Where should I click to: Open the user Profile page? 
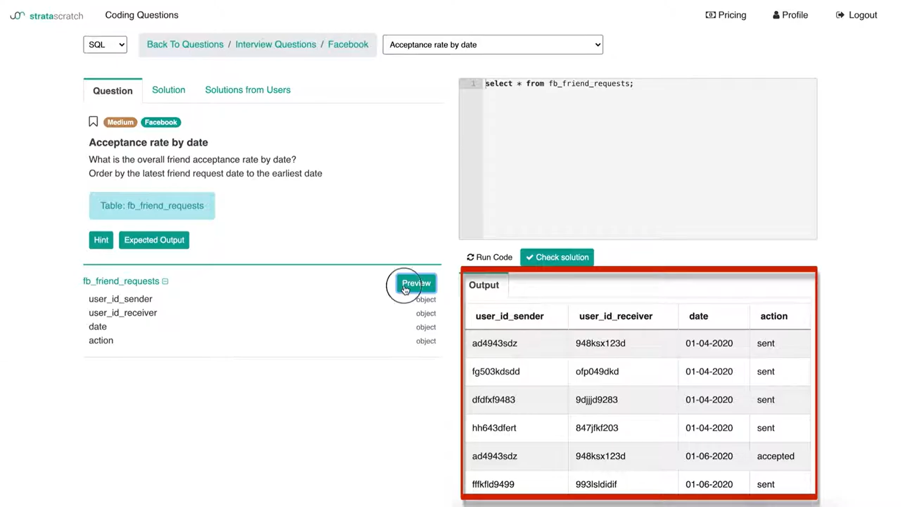pos(790,15)
